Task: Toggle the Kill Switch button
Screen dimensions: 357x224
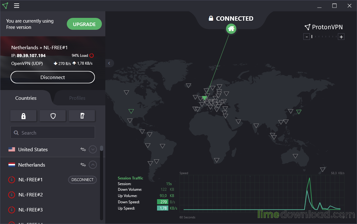Action: point(82,116)
